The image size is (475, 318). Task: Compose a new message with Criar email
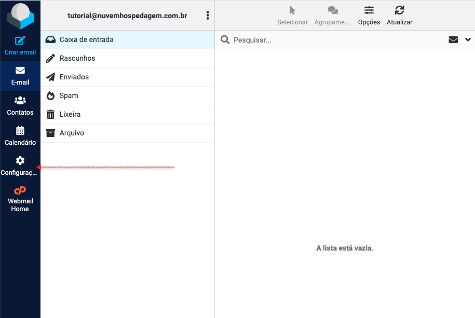(x=20, y=45)
